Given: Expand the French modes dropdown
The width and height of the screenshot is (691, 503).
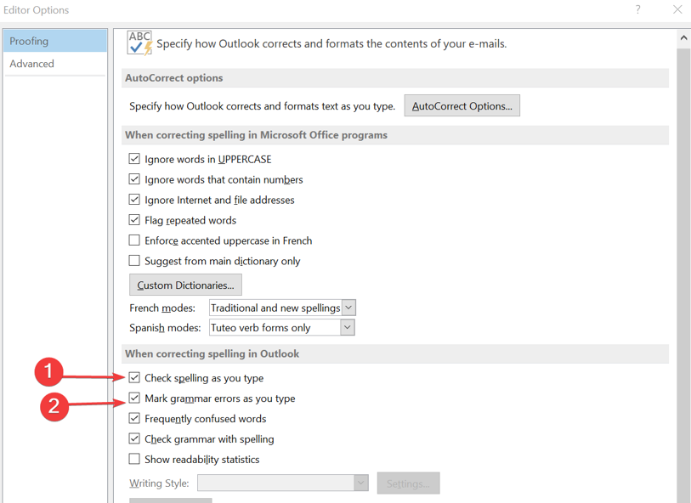Looking at the screenshot, I should [x=348, y=308].
